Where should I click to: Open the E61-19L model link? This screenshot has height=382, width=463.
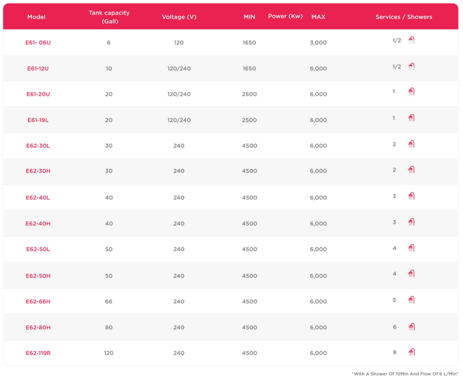[x=38, y=120]
